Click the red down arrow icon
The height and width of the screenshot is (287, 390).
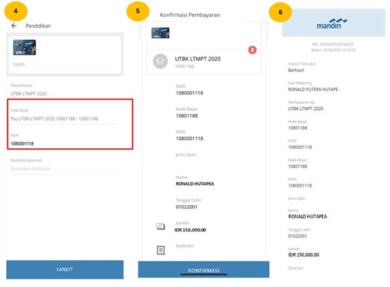tap(252, 50)
